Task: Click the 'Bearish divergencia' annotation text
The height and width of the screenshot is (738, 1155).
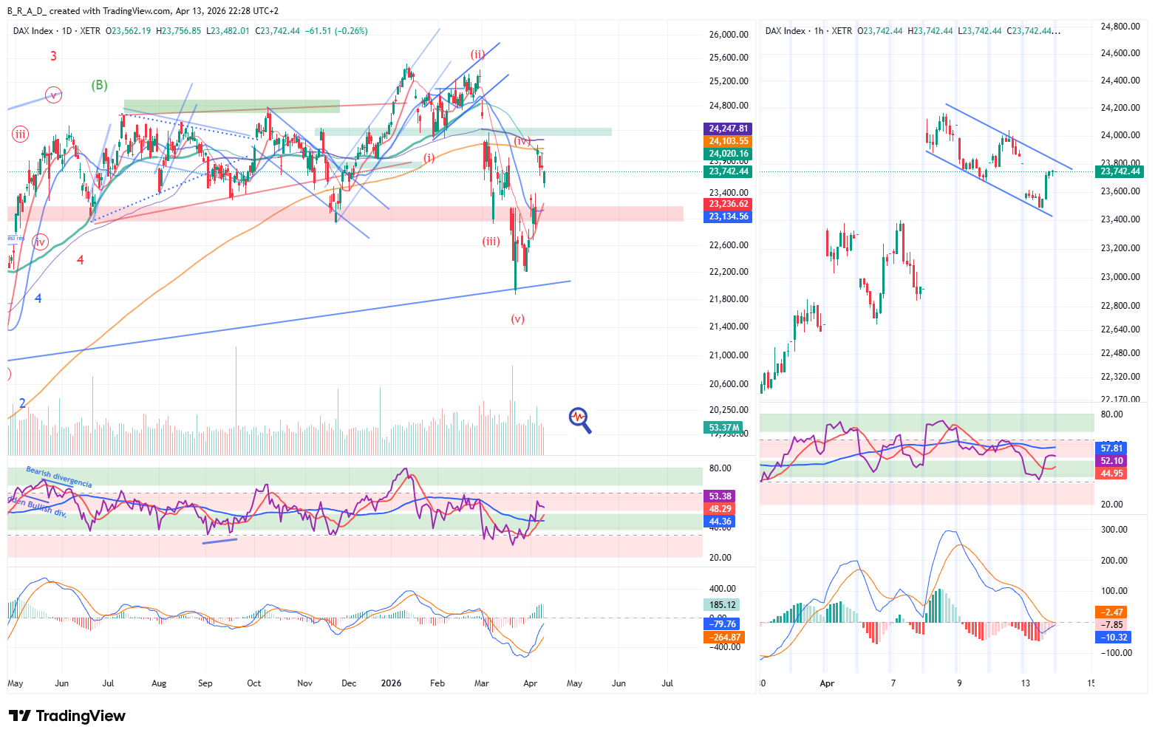Action: [59, 477]
